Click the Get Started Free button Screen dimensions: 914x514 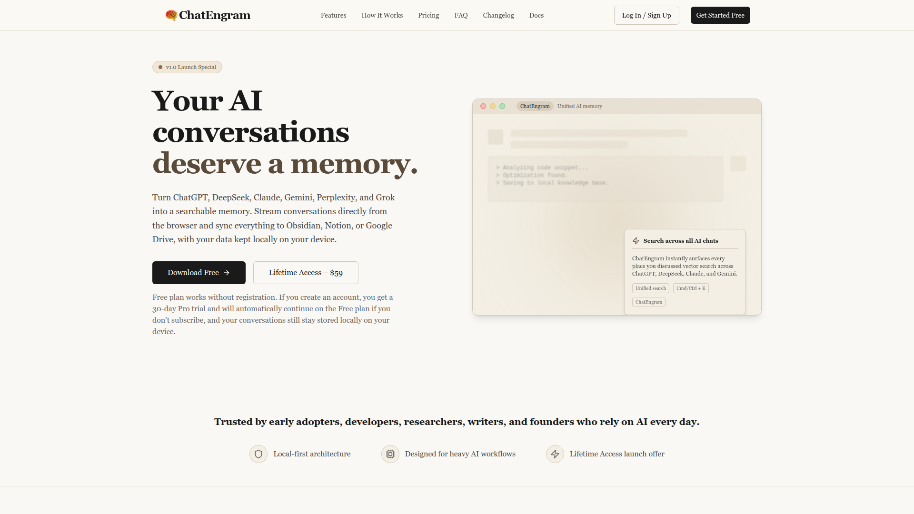(720, 15)
